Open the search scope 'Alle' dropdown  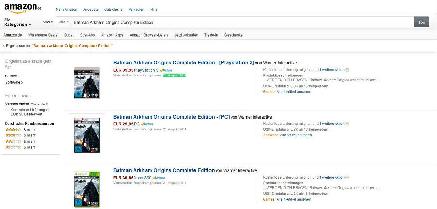click(64, 22)
